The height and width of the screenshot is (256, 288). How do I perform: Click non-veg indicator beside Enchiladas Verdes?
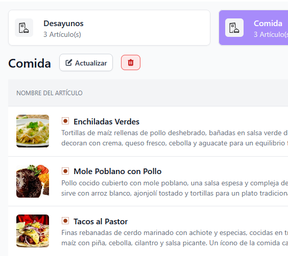pyautogui.click(x=65, y=121)
